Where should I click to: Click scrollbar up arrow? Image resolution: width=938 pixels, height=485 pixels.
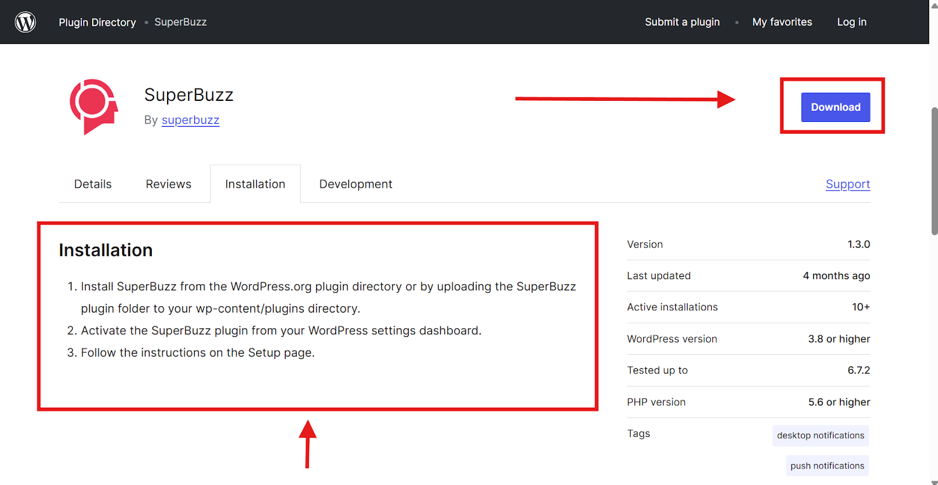click(x=934, y=5)
